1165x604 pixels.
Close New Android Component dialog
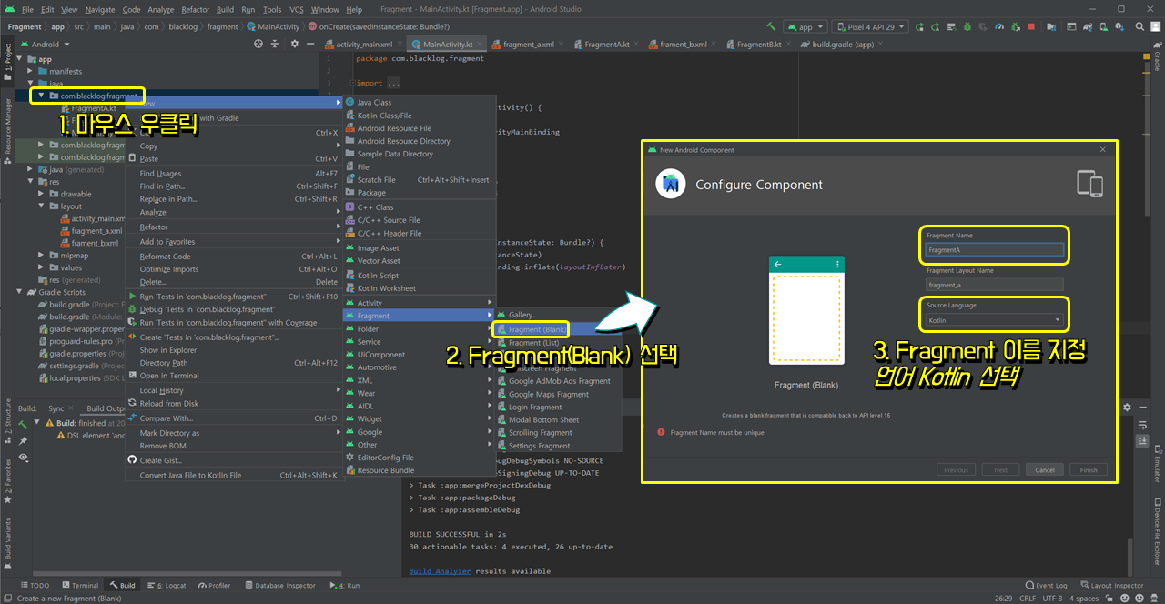point(1103,149)
